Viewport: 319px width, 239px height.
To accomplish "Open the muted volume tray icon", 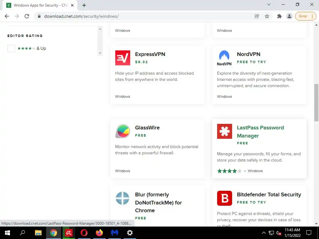I will (x=279, y=233).
